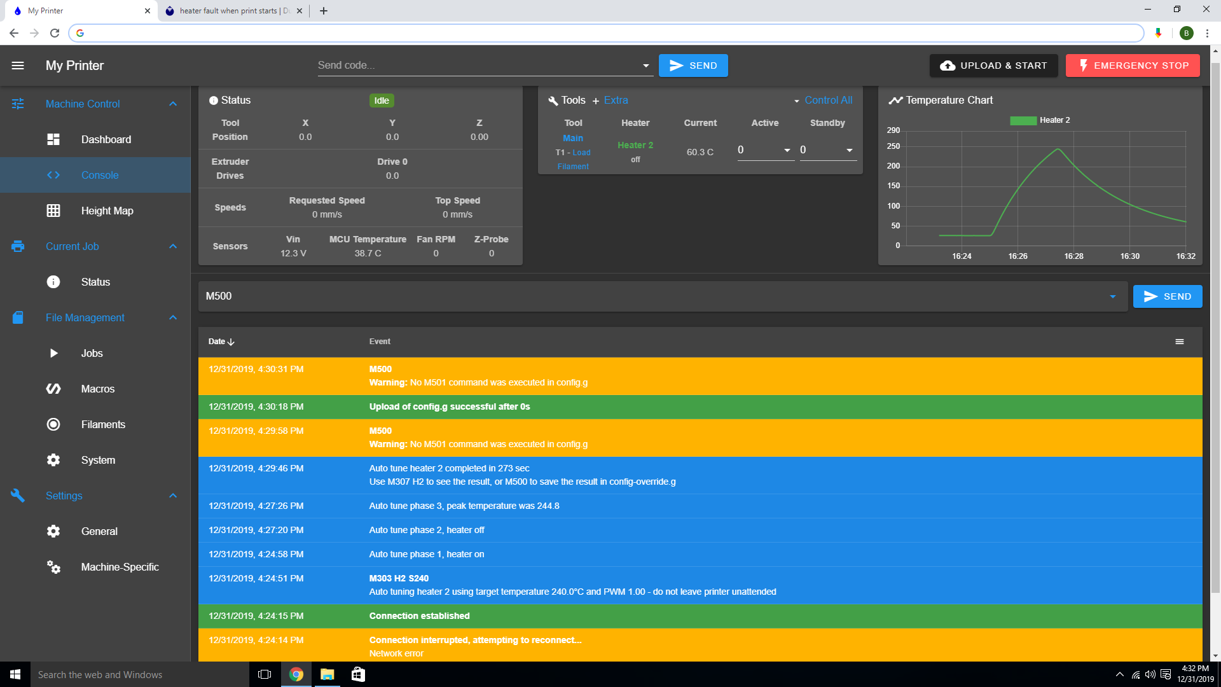Collapse the Current Job section

(x=173, y=246)
